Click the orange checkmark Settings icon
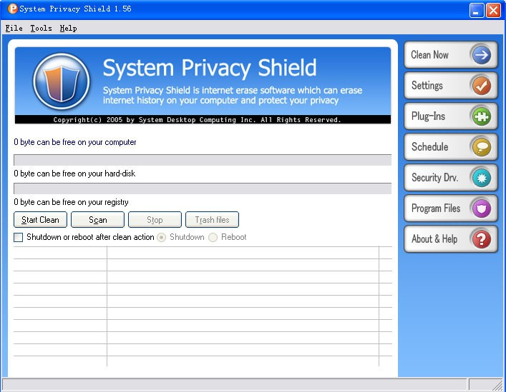The width and height of the screenshot is (506, 392). pos(482,86)
